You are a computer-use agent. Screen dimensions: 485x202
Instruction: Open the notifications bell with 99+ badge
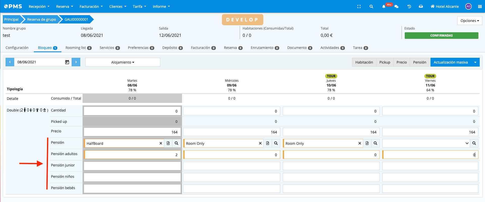(x=384, y=7)
